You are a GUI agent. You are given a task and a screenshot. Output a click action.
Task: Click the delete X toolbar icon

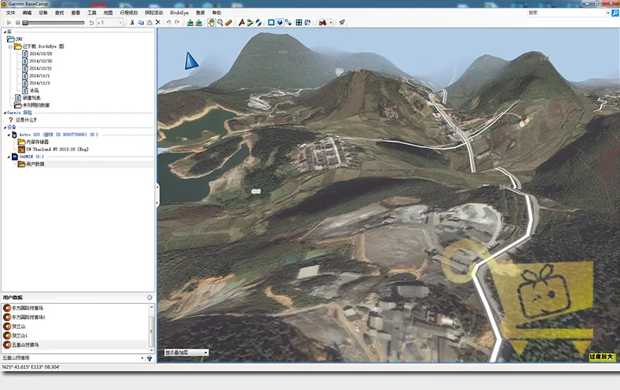(158, 23)
